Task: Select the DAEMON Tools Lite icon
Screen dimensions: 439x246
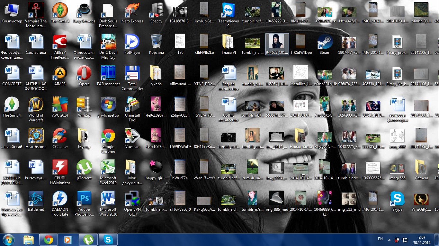Action: coord(60,199)
